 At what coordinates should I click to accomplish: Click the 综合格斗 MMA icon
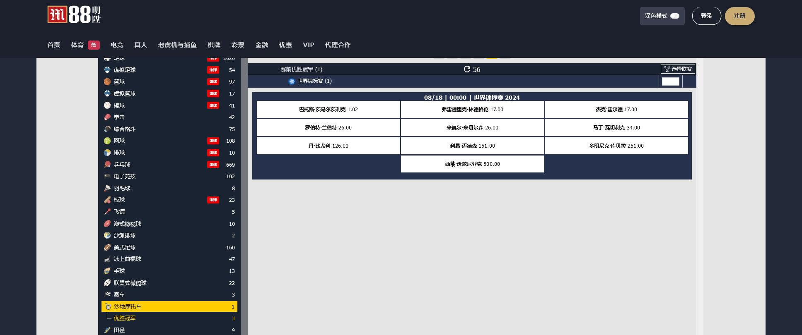[x=107, y=129]
